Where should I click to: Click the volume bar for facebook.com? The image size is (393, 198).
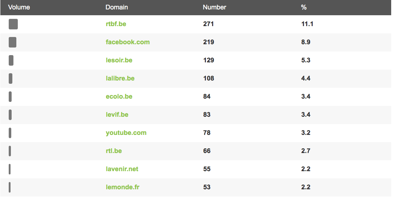coord(13,42)
